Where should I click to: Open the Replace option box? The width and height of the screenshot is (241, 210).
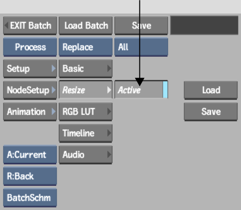coord(85,47)
